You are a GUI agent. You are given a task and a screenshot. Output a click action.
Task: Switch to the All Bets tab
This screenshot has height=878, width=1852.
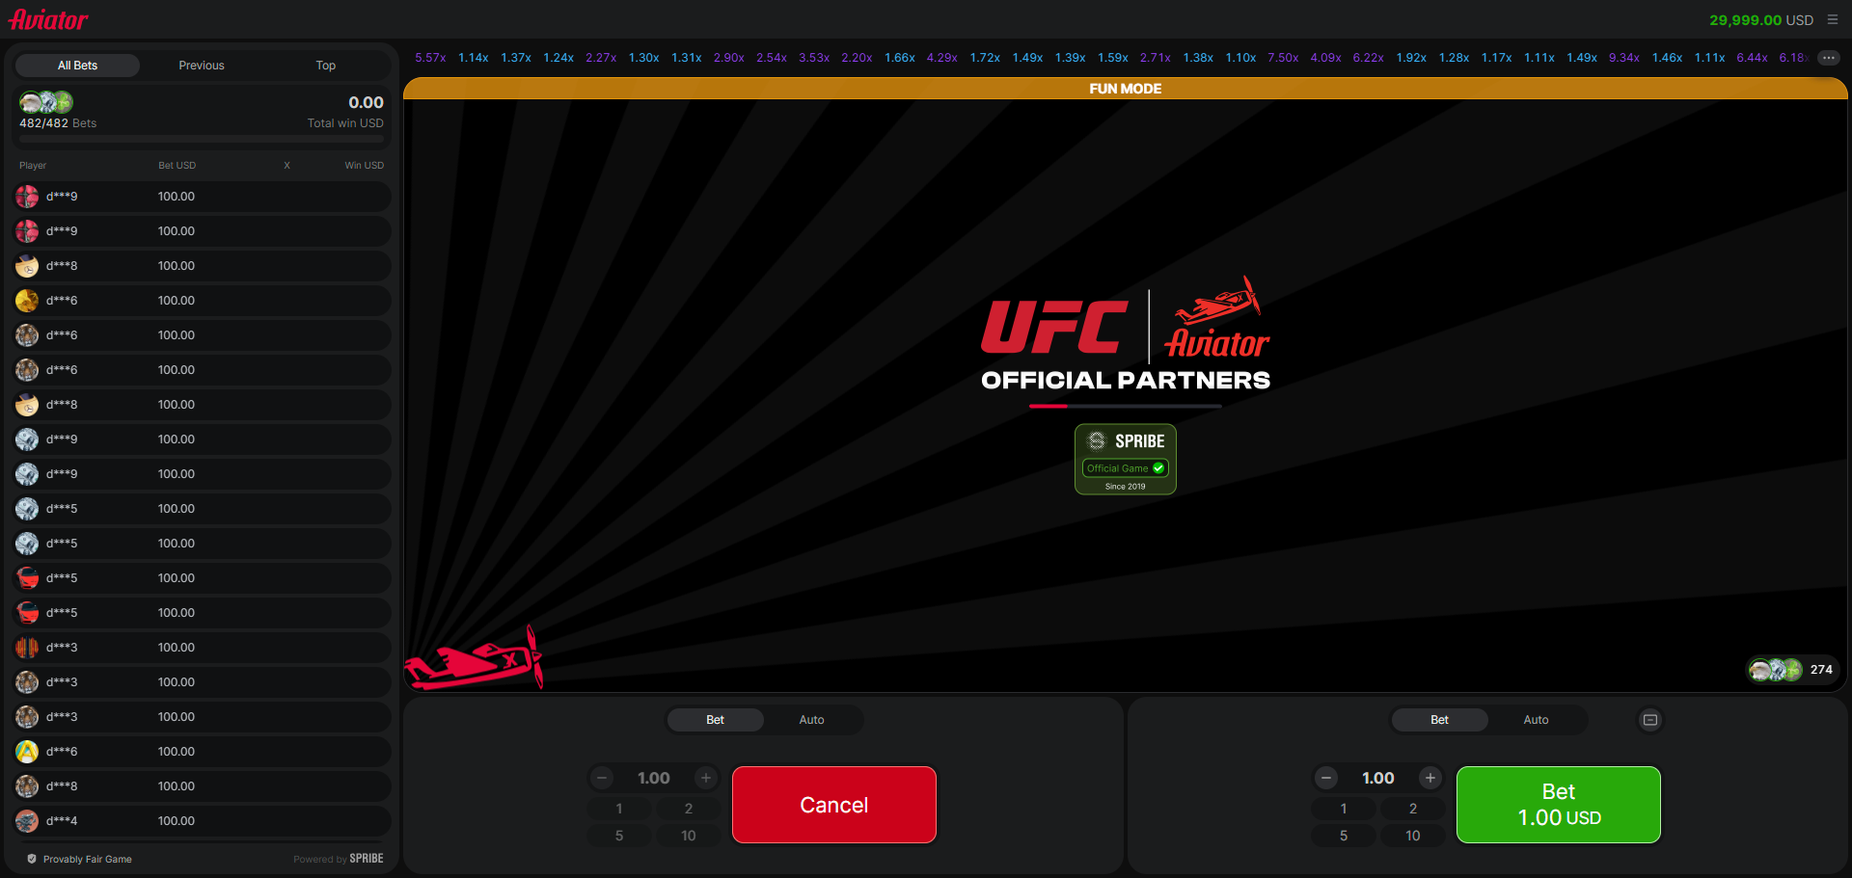pos(77,66)
